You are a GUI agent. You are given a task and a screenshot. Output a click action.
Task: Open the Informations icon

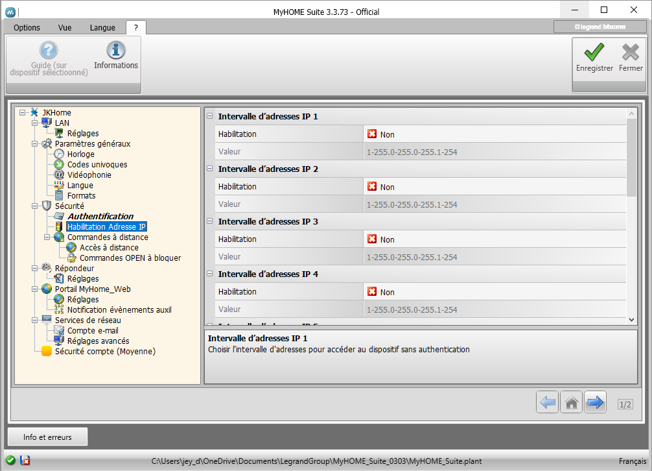pyautogui.click(x=116, y=51)
